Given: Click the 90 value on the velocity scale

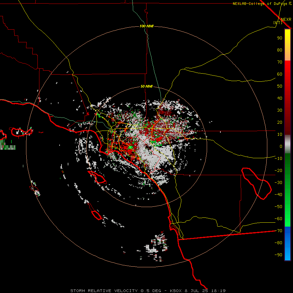Looking at the screenshot, I should pos(280,38).
